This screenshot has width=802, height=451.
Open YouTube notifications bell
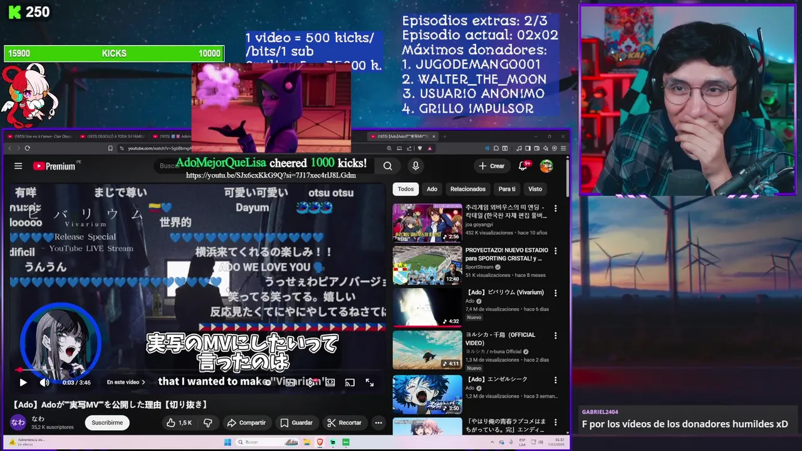click(523, 166)
